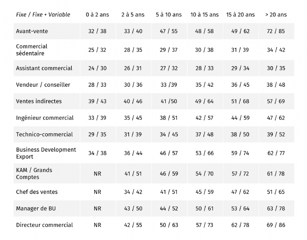Select the '0 à 2 ans' column header

97,15
